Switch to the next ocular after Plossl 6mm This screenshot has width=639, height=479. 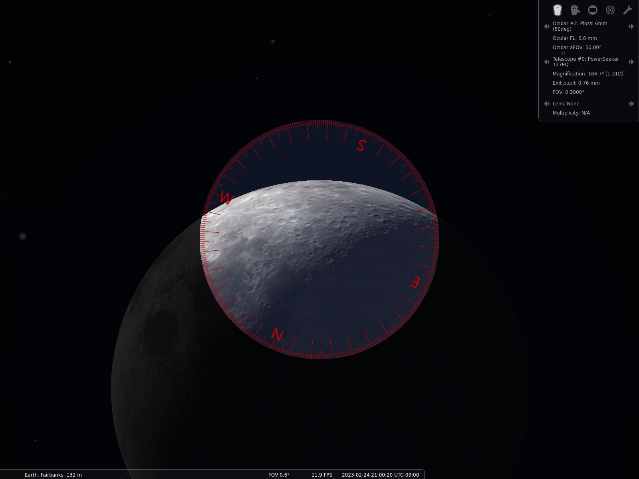point(631,26)
